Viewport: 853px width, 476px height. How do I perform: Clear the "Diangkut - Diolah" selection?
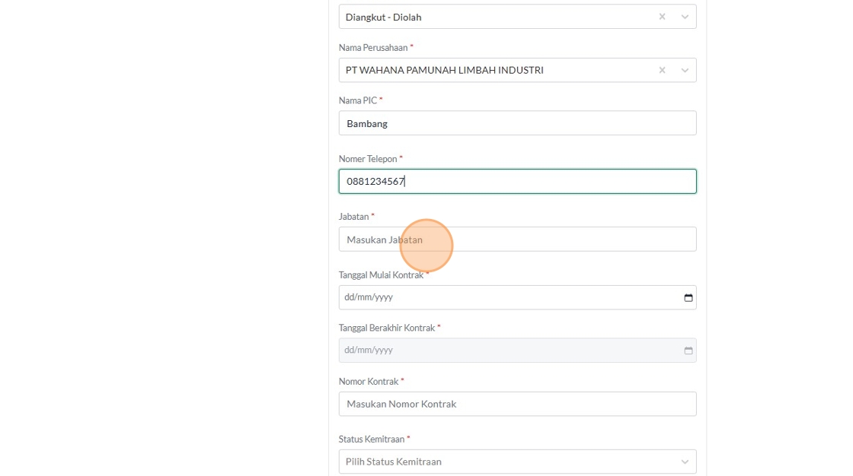click(662, 17)
